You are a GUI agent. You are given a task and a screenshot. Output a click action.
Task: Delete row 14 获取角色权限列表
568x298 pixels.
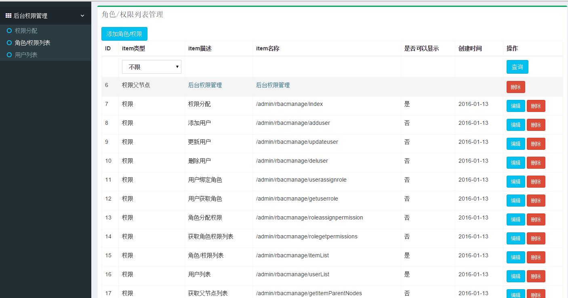536,238
